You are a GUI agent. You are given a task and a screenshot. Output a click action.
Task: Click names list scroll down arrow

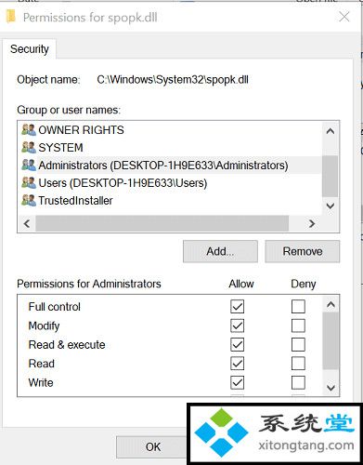point(331,206)
